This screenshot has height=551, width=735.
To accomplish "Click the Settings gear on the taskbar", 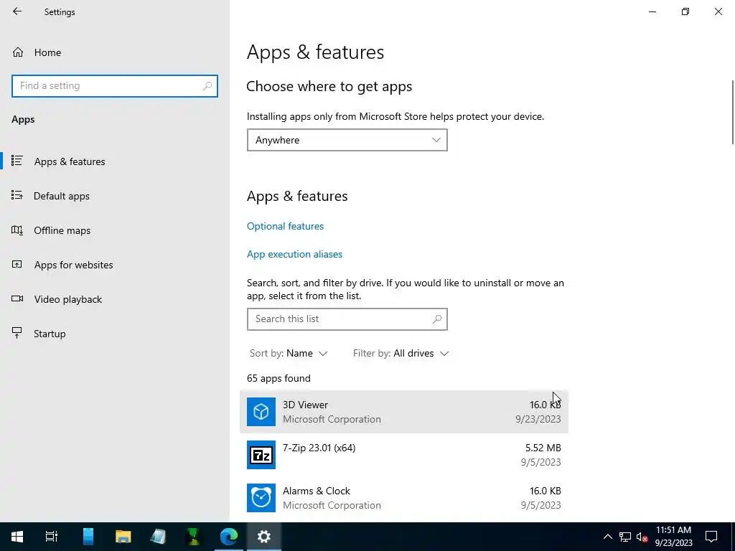I will point(264,537).
